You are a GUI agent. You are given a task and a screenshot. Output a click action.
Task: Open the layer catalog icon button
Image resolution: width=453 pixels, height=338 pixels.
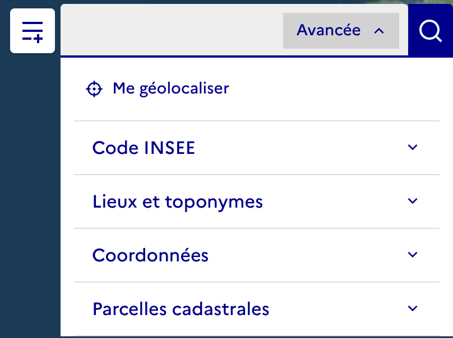33,31
